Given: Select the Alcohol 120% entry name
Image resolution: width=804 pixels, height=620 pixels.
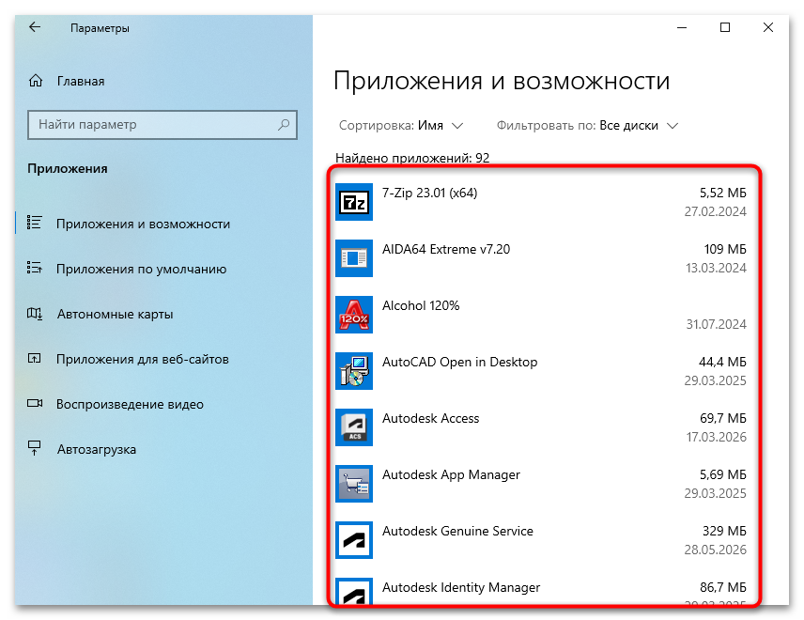Looking at the screenshot, I should point(421,305).
